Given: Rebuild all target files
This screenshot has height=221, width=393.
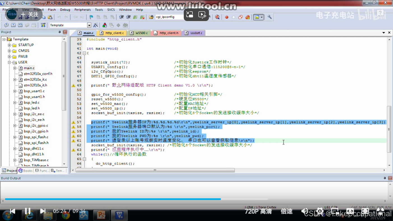Looking at the screenshot, I should 20,25.
